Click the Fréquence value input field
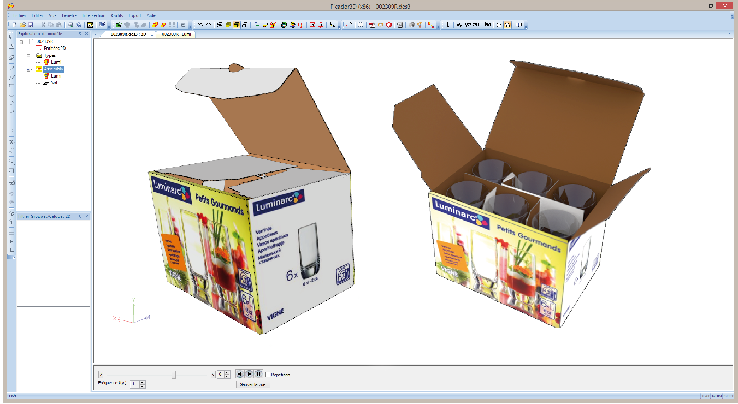738x404 pixels. tap(134, 384)
